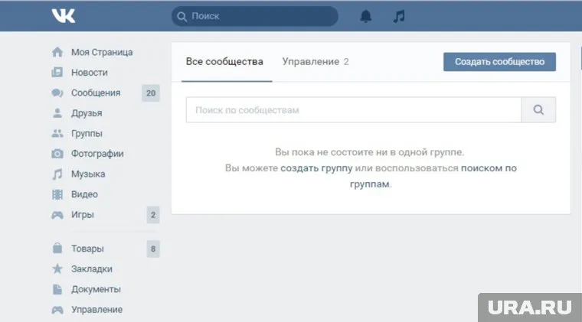The width and height of the screenshot is (582, 322).
Task: Click the file icon next to Документы
Action: pos(57,289)
